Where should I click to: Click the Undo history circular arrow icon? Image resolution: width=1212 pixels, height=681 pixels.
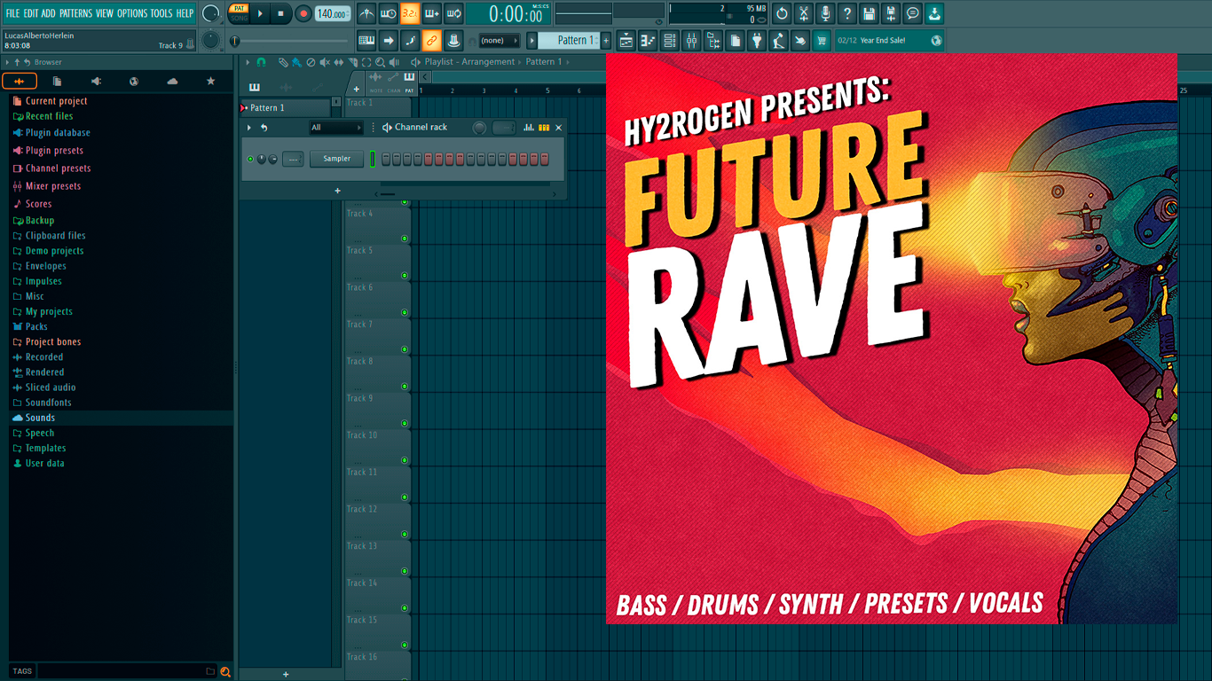click(782, 14)
